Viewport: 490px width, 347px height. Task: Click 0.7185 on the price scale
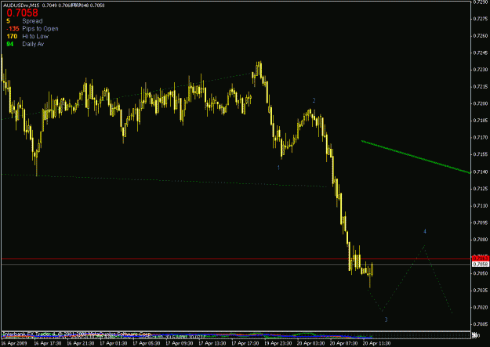(x=481, y=121)
